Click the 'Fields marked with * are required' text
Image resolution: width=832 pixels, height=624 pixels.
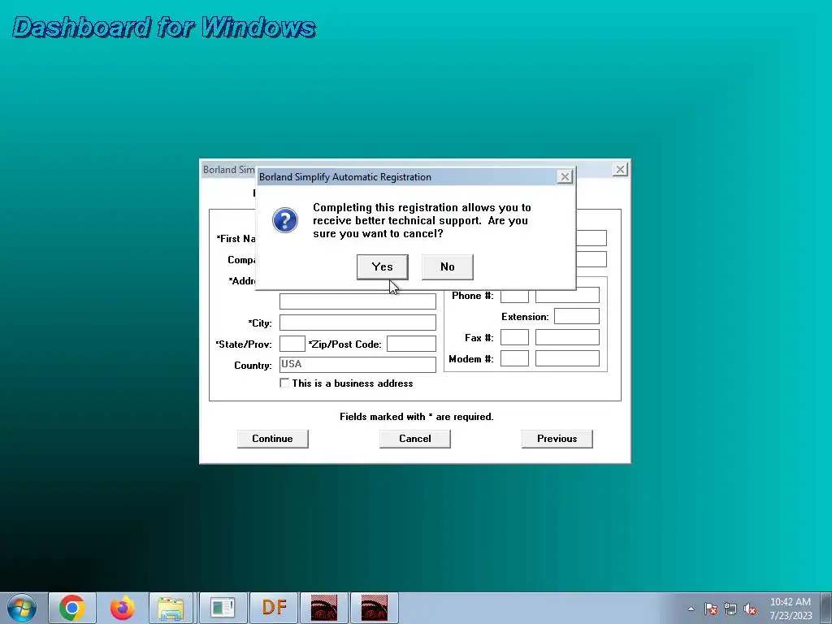(417, 417)
